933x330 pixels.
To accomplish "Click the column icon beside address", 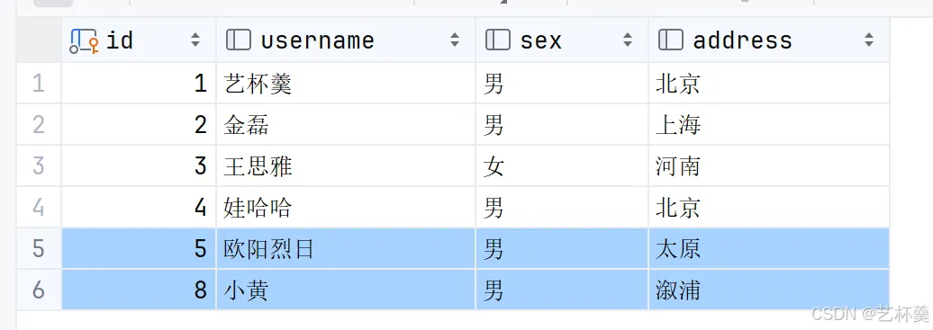I will [671, 40].
